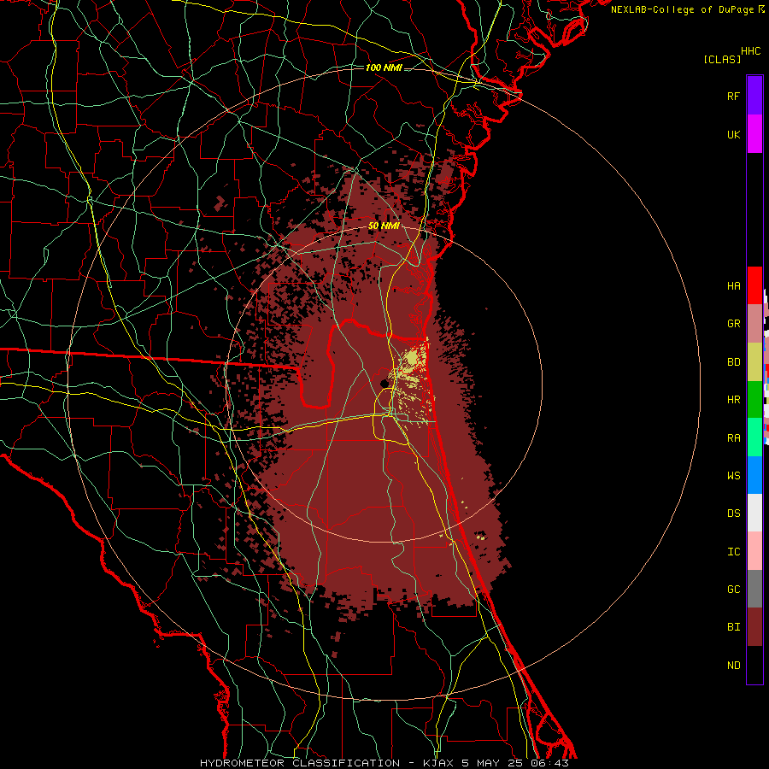Click the "RF" legend label
769x769 pixels.
pyautogui.click(x=733, y=96)
